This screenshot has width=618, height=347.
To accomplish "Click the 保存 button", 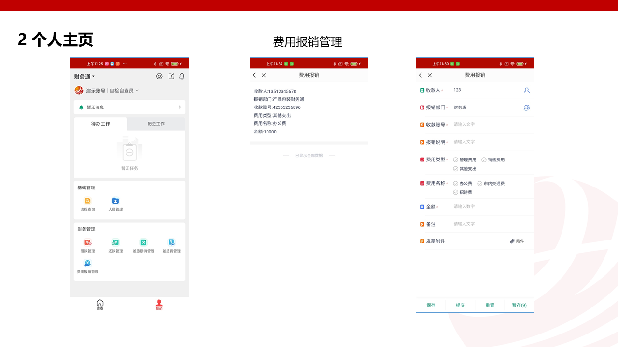I will click(431, 305).
